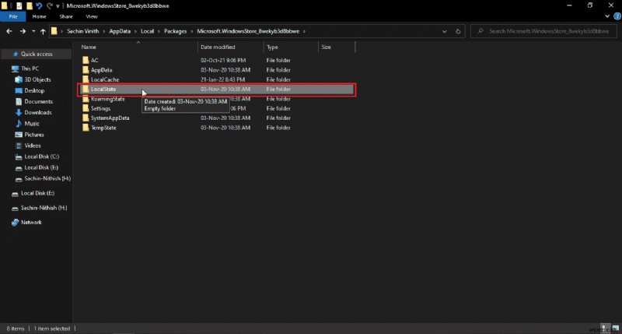
Task: Open Music in the sidebar
Action: 31,124
